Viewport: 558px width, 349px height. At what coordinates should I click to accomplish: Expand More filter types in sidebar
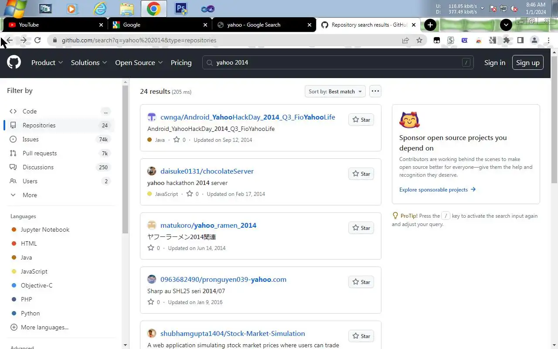tap(59, 195)
